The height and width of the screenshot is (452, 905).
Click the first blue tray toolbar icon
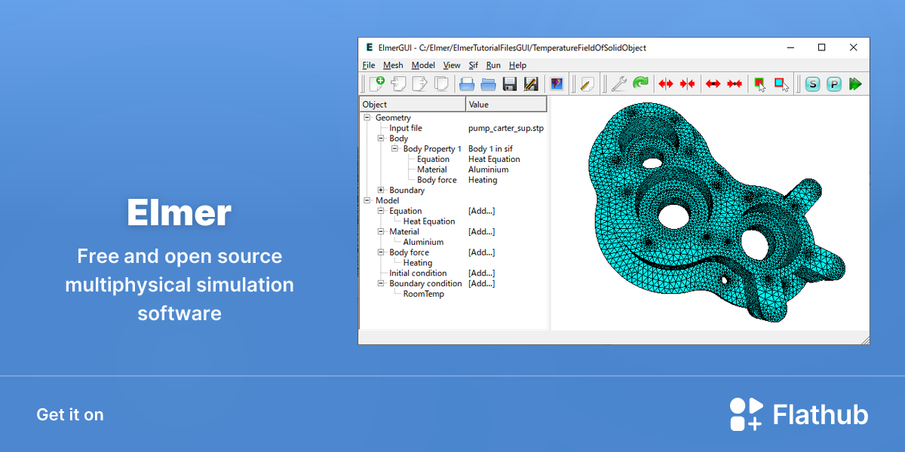click(x=467, y=84)
